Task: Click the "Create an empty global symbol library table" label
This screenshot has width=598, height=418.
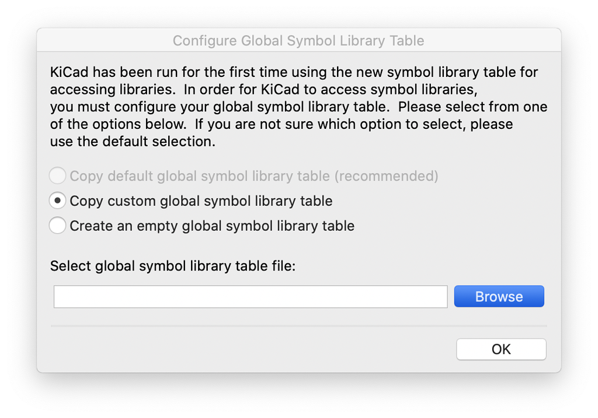Action: coord(212,226)
